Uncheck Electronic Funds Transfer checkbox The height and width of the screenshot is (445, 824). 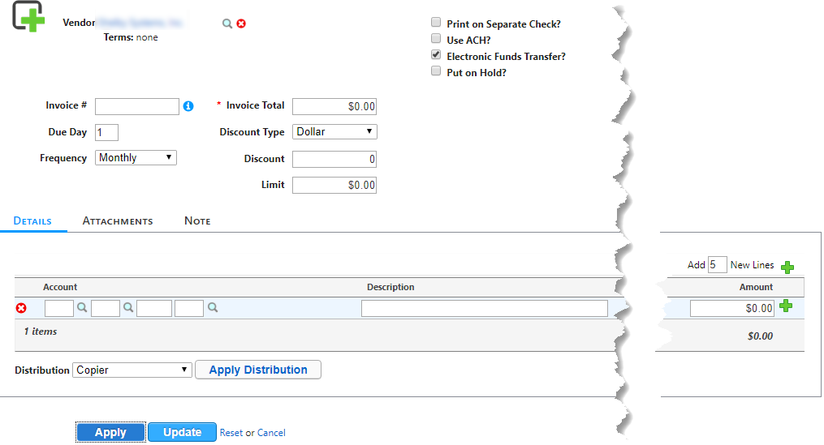click(x=437, y=56)
